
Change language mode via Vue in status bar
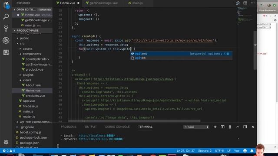tap(237, 151)
